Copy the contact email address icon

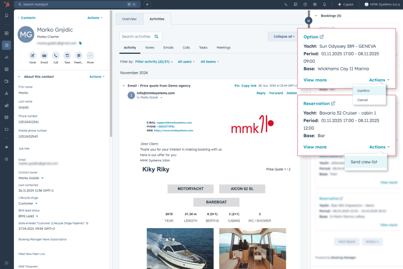tap(80, 43)
